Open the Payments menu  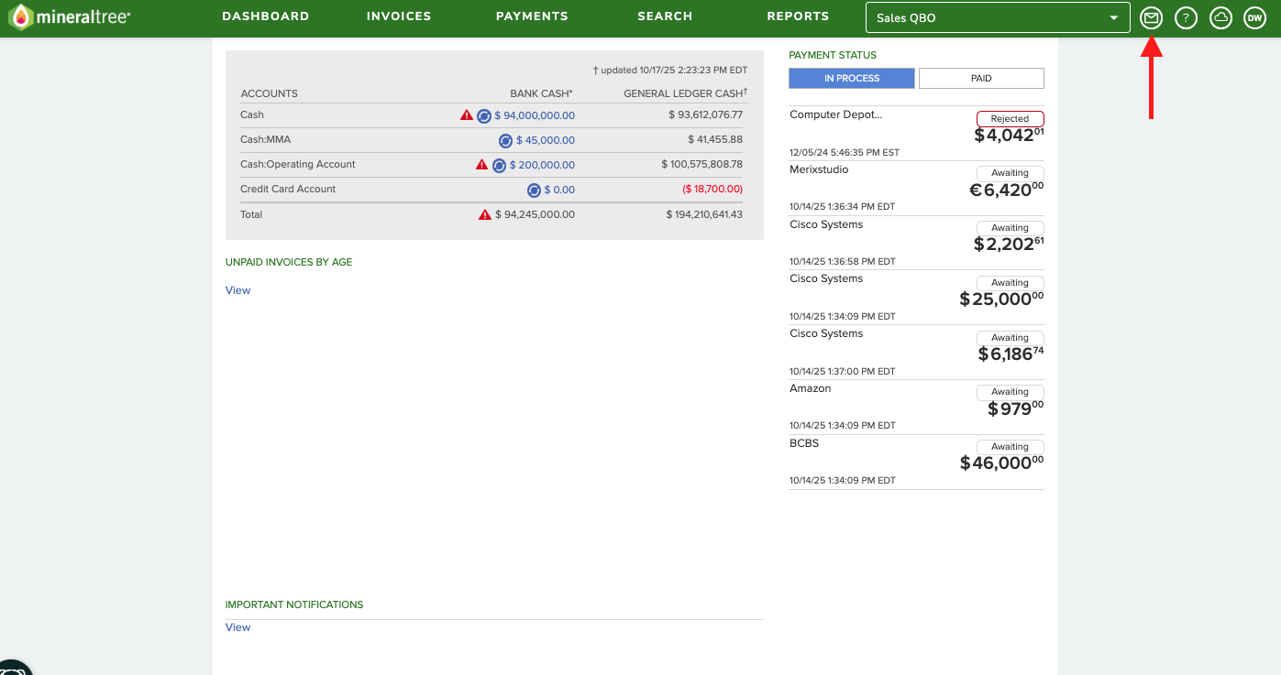tap(532, 16)
